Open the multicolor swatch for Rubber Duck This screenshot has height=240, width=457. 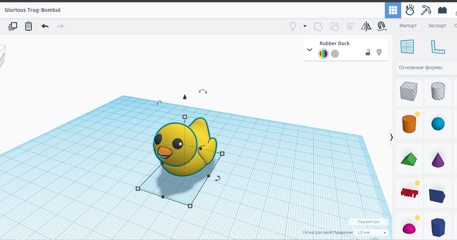coord(323,53)
